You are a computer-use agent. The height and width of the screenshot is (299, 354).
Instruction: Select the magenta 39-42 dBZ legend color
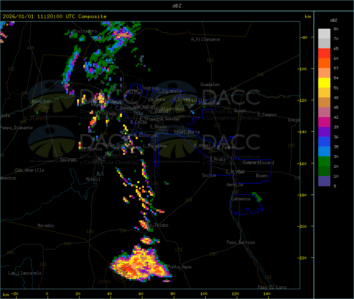point(324,122)
